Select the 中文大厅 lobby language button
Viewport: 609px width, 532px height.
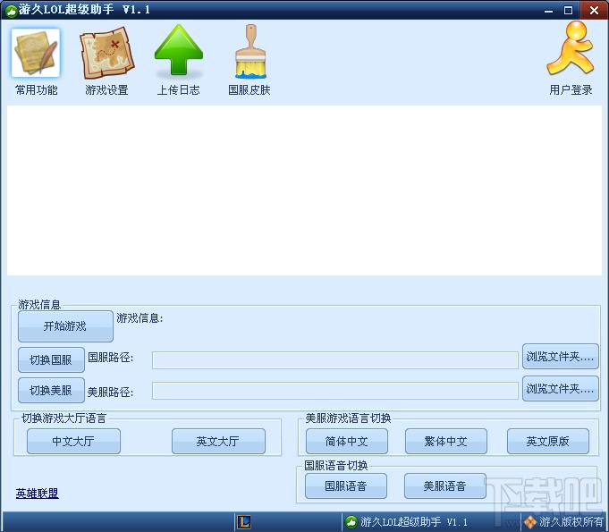[73, 441]
